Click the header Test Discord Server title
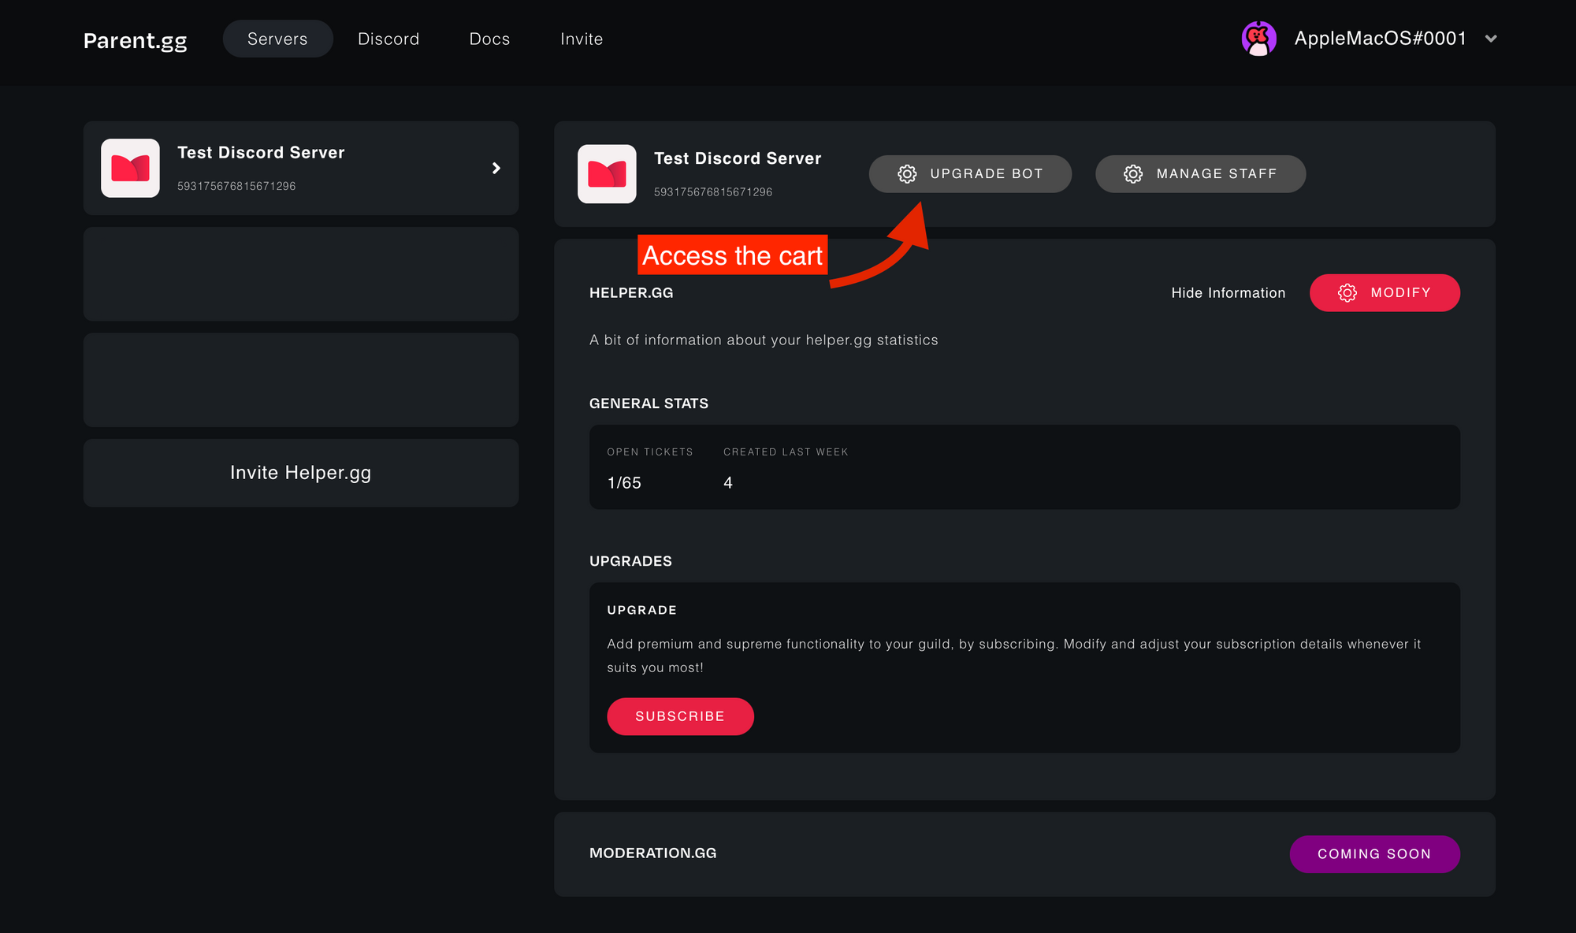 [x=738, y=158]
